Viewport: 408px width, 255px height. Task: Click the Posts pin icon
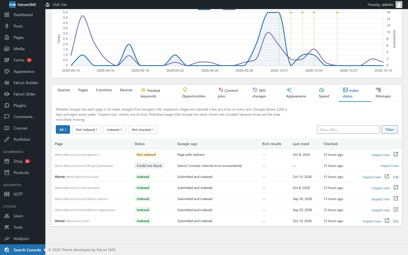7,26
